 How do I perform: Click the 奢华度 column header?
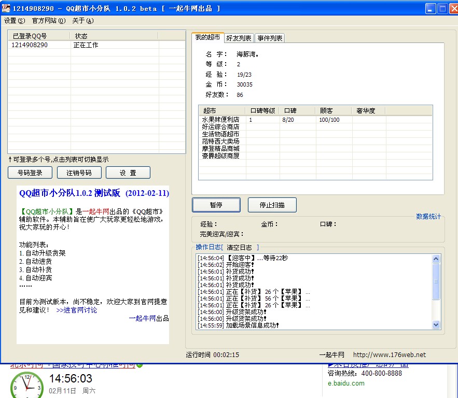[x=369, y=111]
